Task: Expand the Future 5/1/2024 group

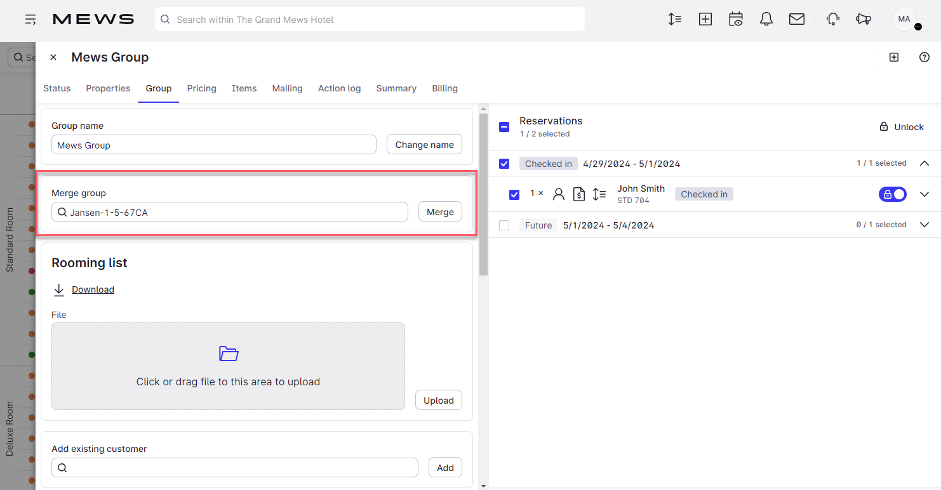Action: tap(924, 225)
